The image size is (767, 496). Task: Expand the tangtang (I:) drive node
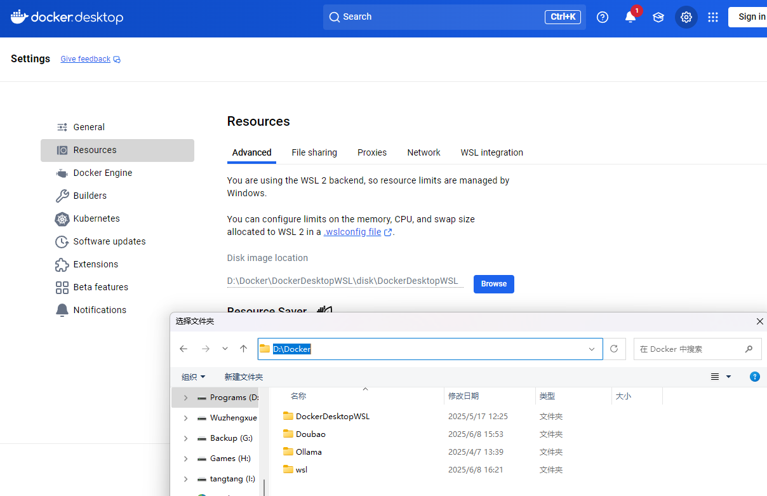(x=185, y=479)
